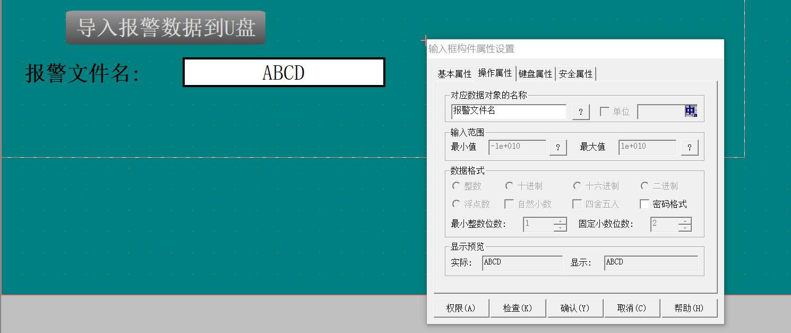The height and width of the screenshot is (333, 791).
Task: Click the 检查(K) button
Action: tap(518, 308)
